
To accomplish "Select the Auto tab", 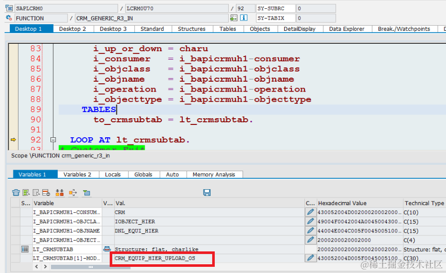I will (173, 174).
